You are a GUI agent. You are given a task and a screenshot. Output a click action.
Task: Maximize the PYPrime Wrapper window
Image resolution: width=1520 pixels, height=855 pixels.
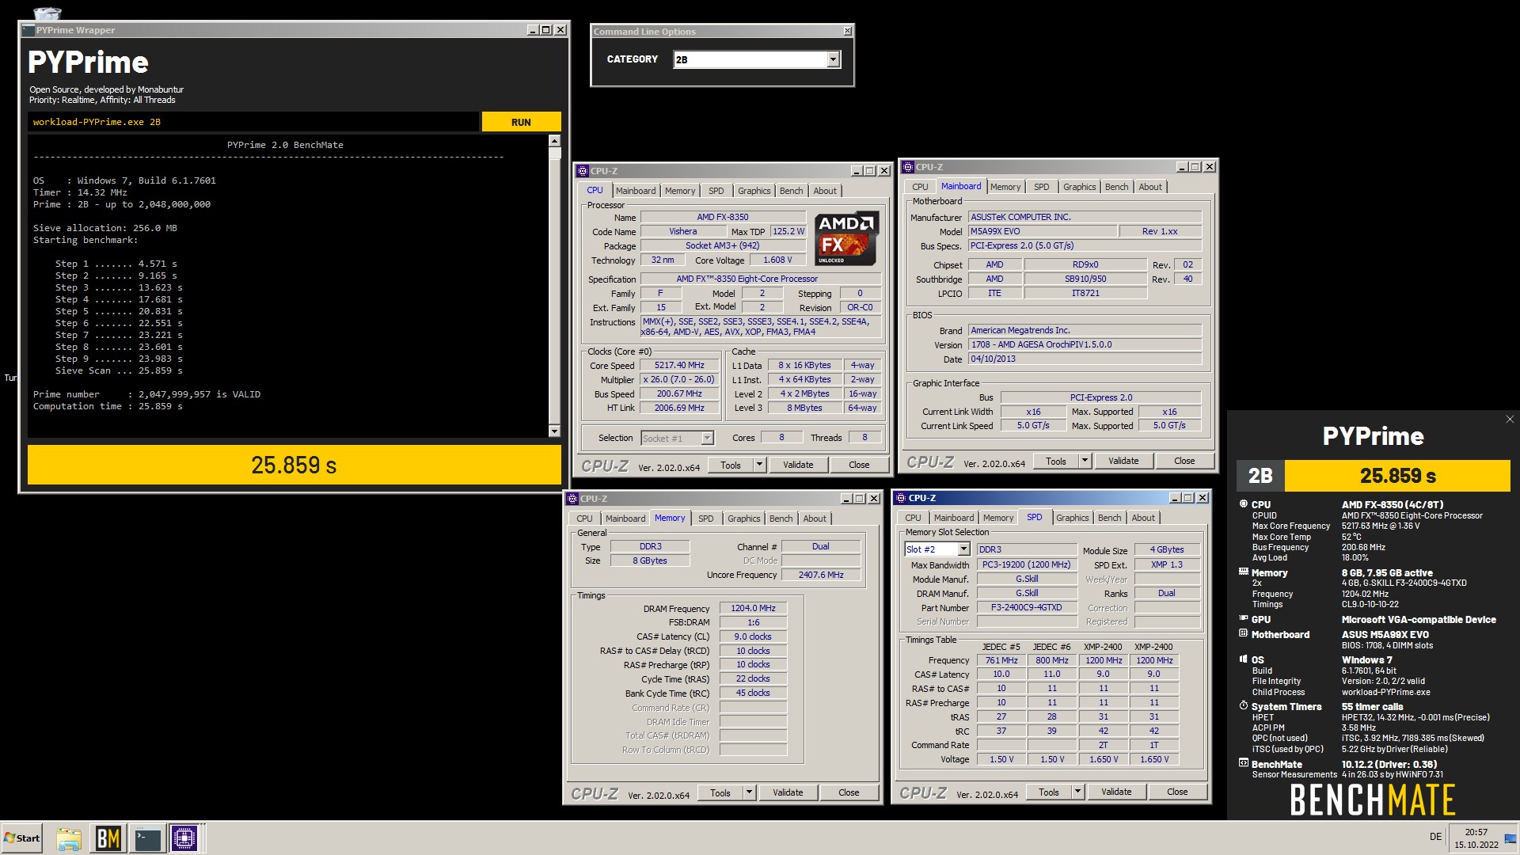tap(545, 30)
